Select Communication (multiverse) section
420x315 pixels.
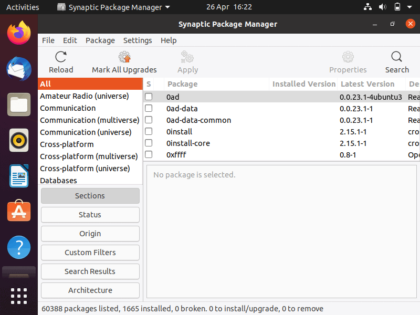point(90,120)
